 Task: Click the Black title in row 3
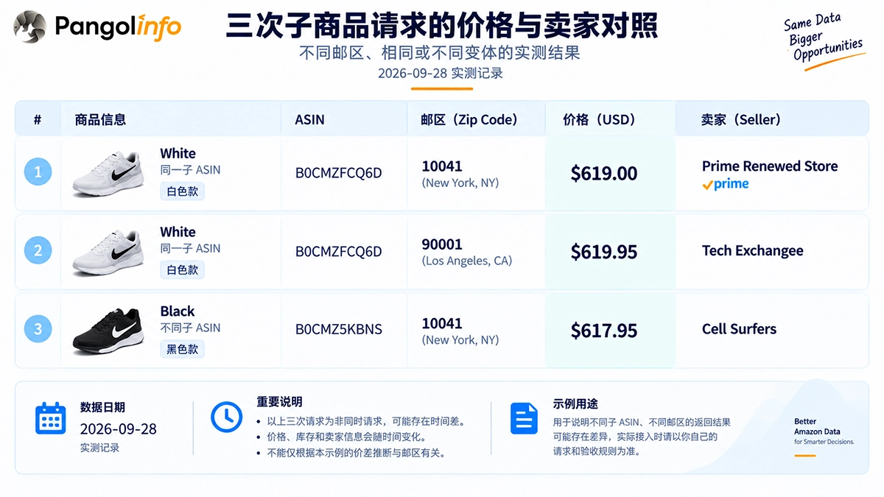(178, 311)
